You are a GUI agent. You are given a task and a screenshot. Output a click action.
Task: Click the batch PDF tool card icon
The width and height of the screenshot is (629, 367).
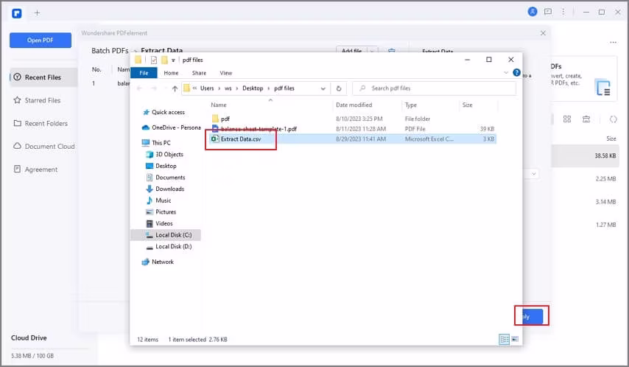tap(603, 88)
